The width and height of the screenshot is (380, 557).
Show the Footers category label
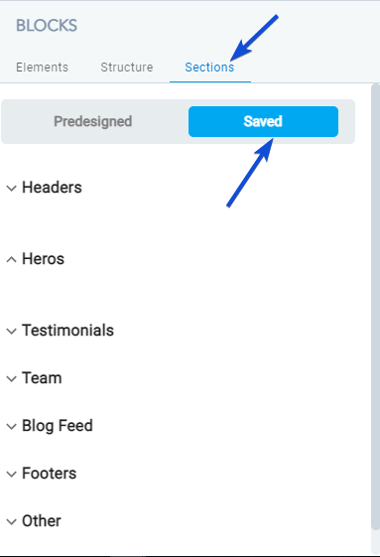coord(49,474)
